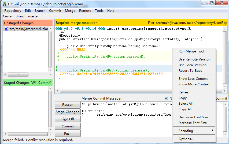This screenshot has width=229, height=144.
Task: Click the Git Gui title bar icon
Action: click(x=4, y=4)
